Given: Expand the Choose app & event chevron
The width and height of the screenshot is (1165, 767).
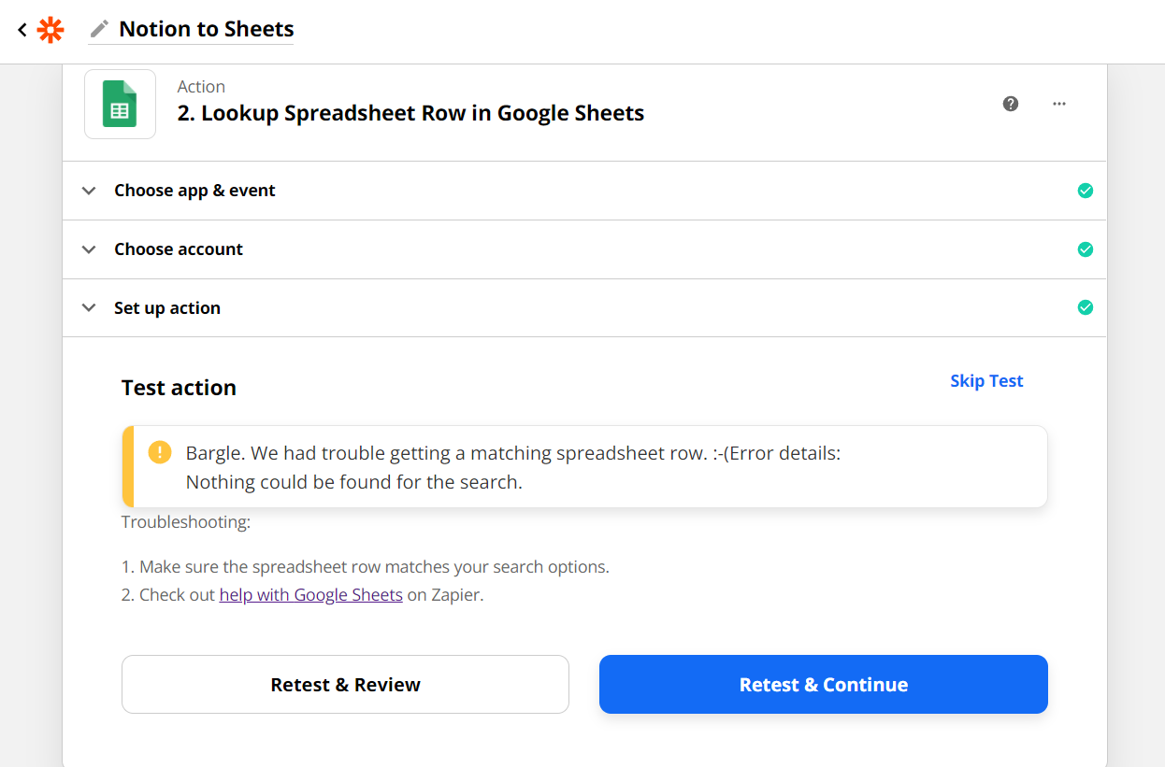Looking at the screenshot, I should 89,191.
